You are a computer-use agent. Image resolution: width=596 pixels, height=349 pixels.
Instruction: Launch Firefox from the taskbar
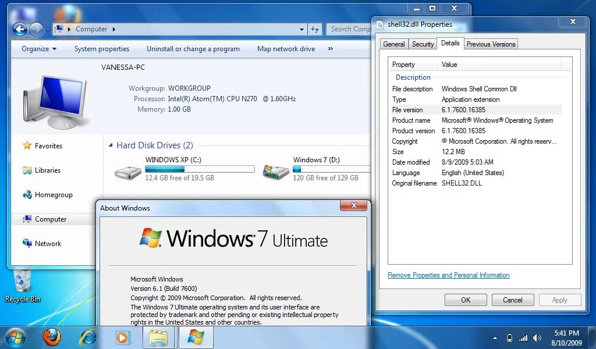click(51, 337)
